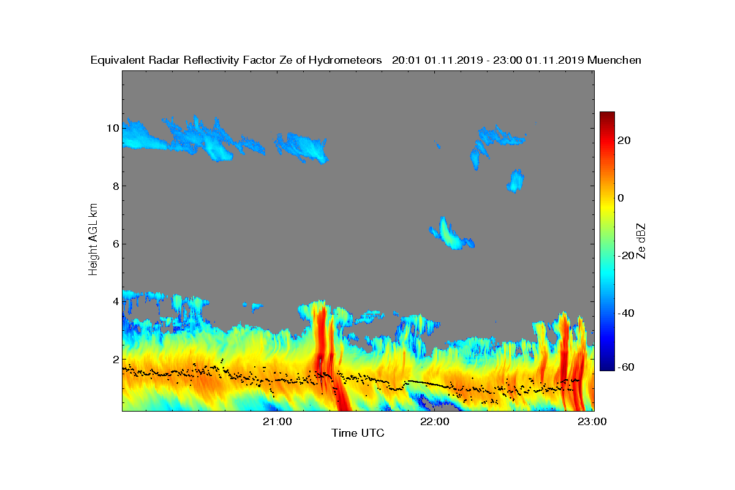Click the "Height AGL km" y-axis label
735x490 pixels.
coord(93,239)
